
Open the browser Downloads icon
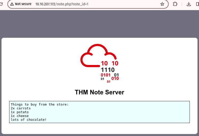point(189,4)
